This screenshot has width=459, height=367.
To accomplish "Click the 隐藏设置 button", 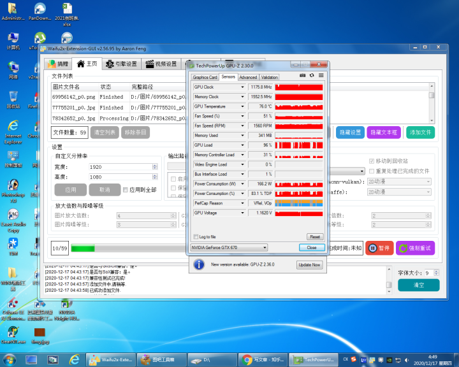I will click(350, 133).
